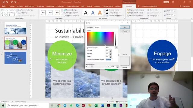
Task: Open Telegram from the taskbar
Action: pos(65,105)
